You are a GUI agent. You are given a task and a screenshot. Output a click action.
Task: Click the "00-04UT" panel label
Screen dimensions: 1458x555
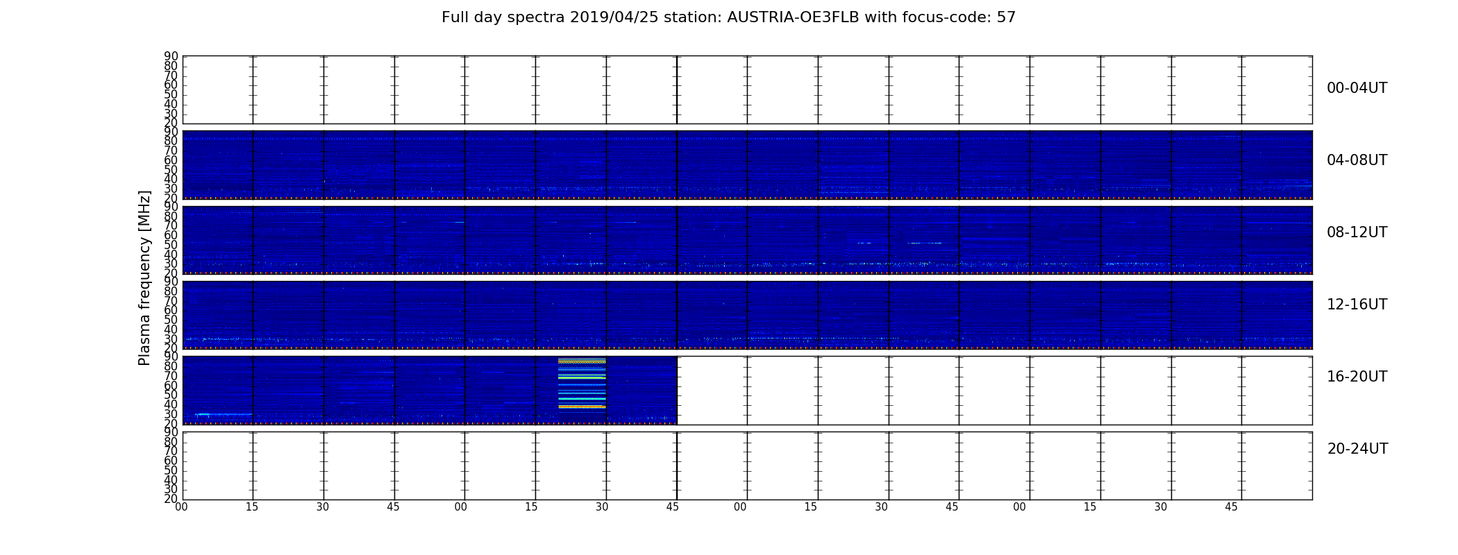(x=1357, y=88)
